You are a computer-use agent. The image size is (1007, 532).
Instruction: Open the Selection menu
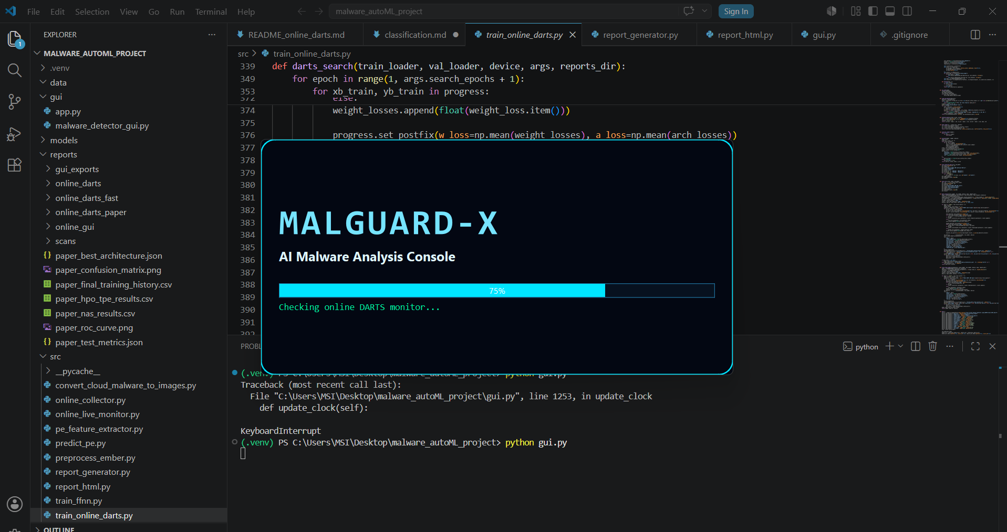[92, 12]
